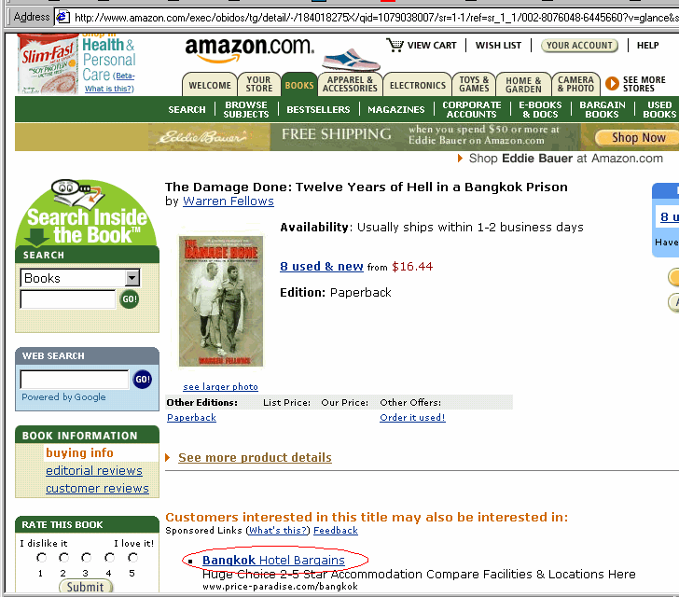
Task: Select rating 1 dislike it radio button
Action: 41,557
